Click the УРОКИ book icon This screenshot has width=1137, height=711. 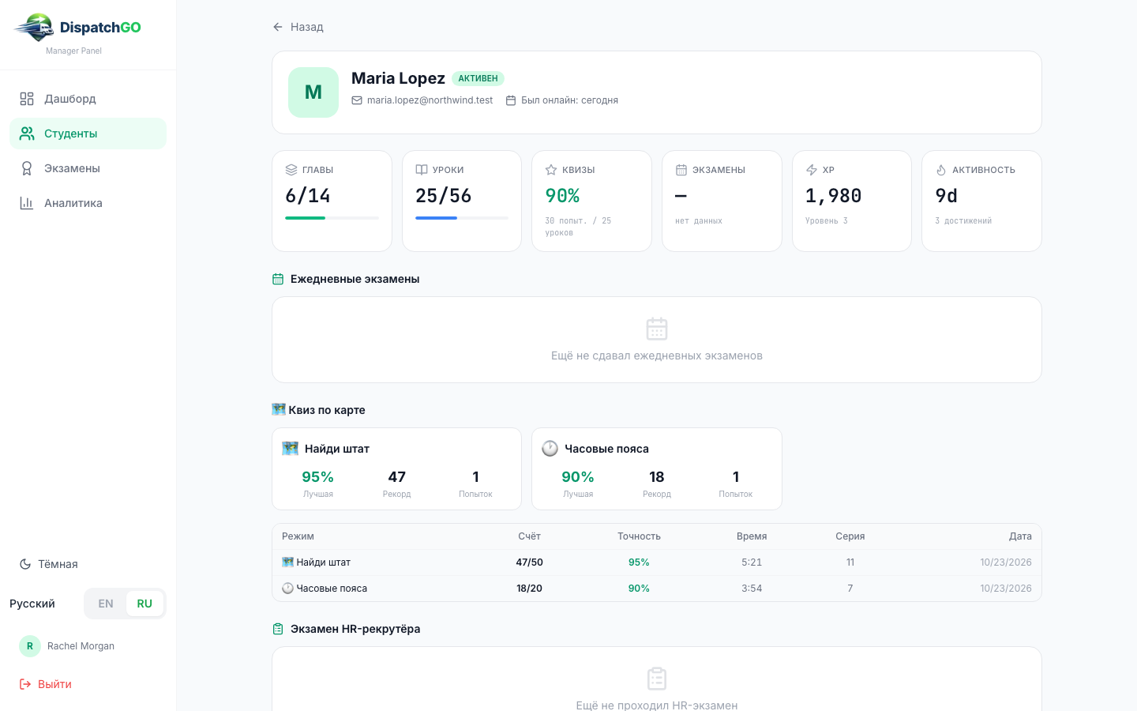coord(422,170)
